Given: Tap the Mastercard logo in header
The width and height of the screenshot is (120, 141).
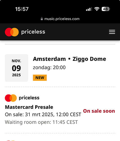Looking at the screenshot, I should click(x=12, y=32).
